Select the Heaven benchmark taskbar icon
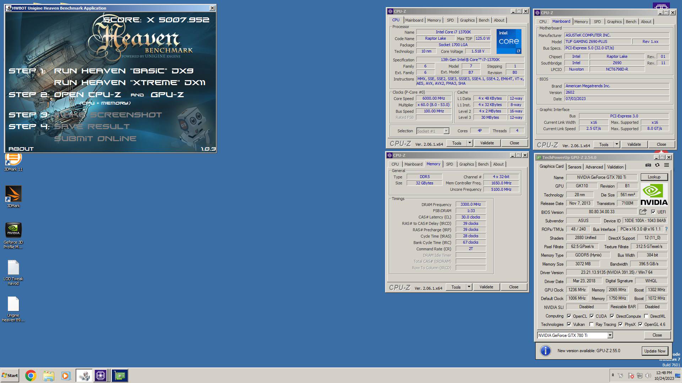682x383 pixels. (84, 376)
